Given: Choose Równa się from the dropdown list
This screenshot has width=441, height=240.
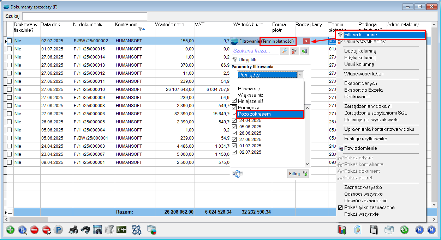Looking at the screenshot, I should [x=270, y=89].
